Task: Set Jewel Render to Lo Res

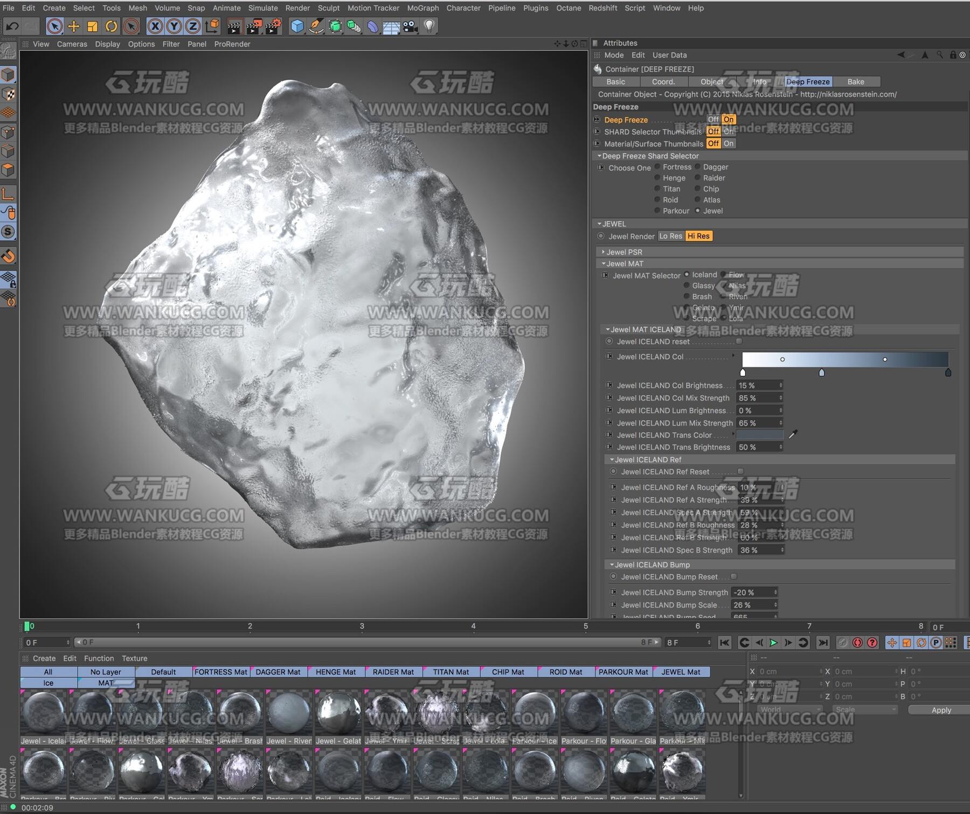Action: [x=671, y=236]
